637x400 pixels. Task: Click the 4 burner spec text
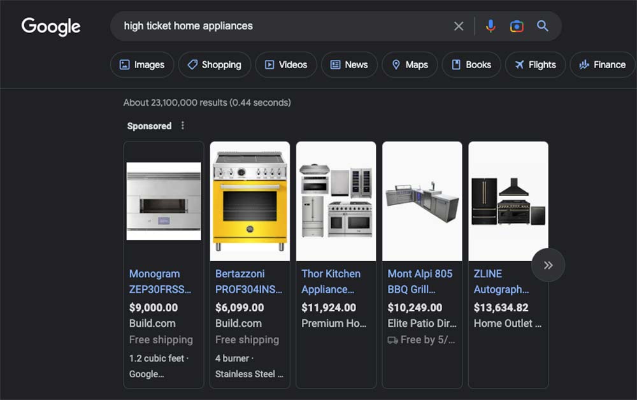pos(232,358)
